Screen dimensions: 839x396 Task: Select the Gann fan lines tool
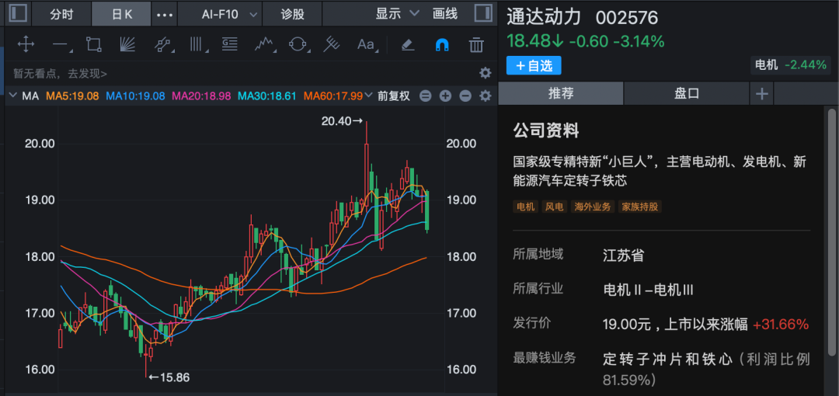[128, 44]
